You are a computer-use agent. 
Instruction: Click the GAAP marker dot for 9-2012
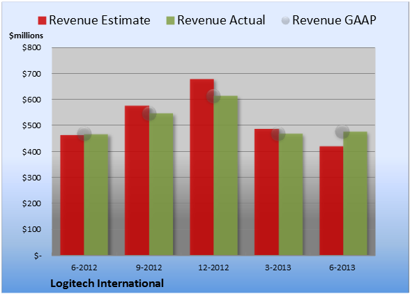click(149, 114)
